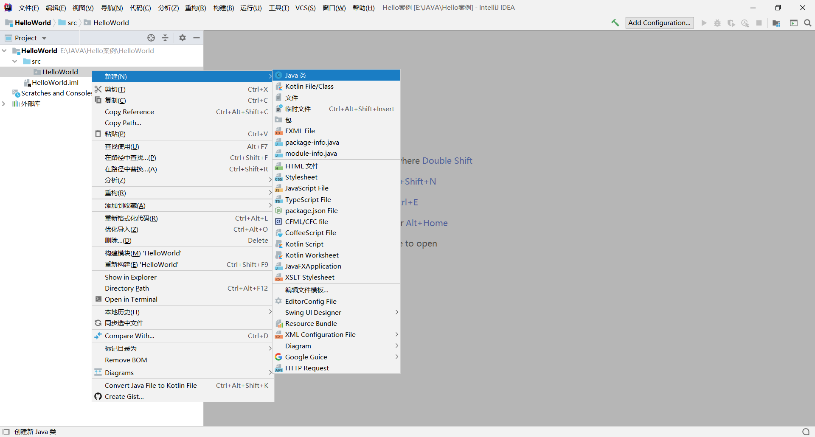Expand the Google Guice submenu

[x=336, y=357]
